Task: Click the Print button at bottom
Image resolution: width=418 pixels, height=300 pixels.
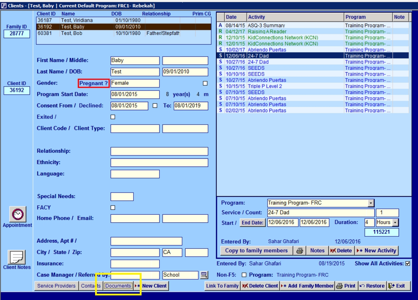Action: 346,286
